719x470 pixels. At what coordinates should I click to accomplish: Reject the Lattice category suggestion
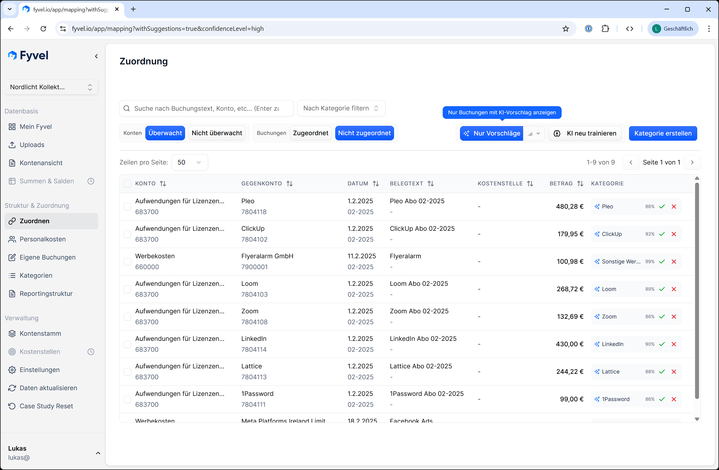point(674,372)
